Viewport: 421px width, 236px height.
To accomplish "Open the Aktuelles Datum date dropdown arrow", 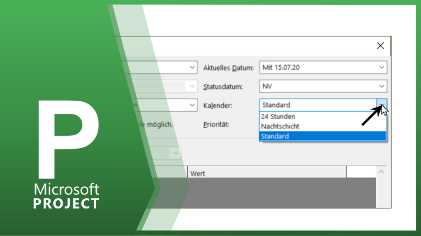I will [x=382, y=67].
